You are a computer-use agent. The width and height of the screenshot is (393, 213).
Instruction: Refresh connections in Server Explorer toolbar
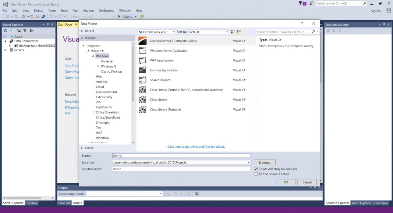click(x=6, y=31)
